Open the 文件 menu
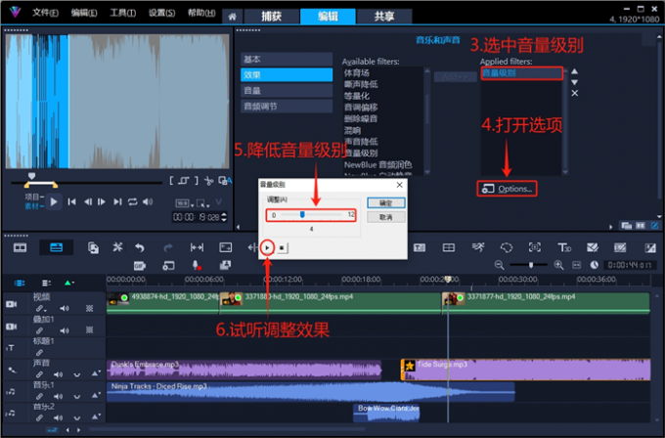This screenshot has height=438, width=665. click(45, 13)
